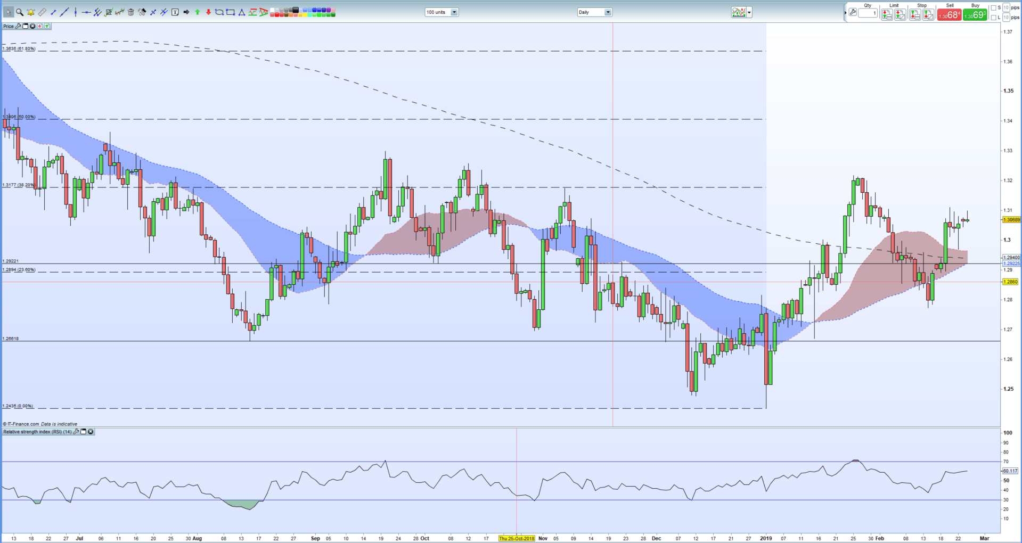Open trading bar wrench settings
Image resolution: width=1022 pixels, height=543 pixels.
[853, 12]
